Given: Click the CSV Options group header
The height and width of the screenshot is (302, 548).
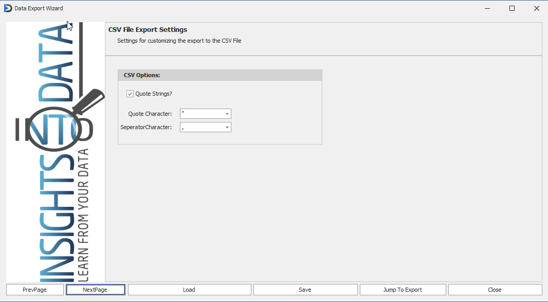Looking at the screenshot, I should [x=220, y=75].
